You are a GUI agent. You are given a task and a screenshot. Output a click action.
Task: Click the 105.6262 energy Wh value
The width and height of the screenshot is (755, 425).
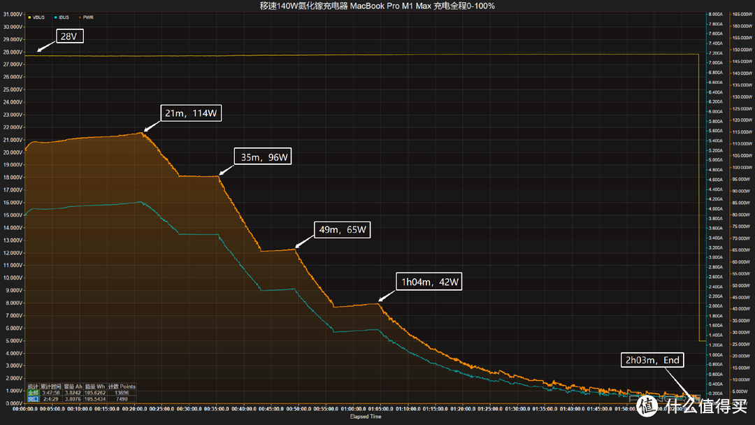(x=95, y=393)
